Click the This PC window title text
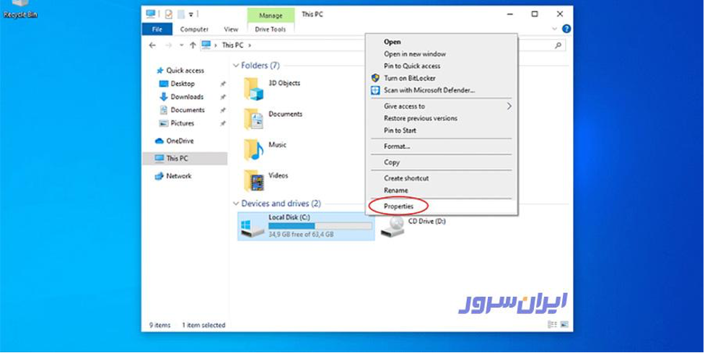The width and height of the screenshot is (705, 353). coord(312,14)
